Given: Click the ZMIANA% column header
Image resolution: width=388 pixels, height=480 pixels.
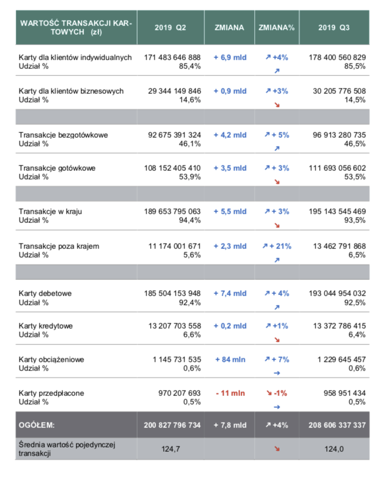Looking at the screenshot, I should click(277, 28).
